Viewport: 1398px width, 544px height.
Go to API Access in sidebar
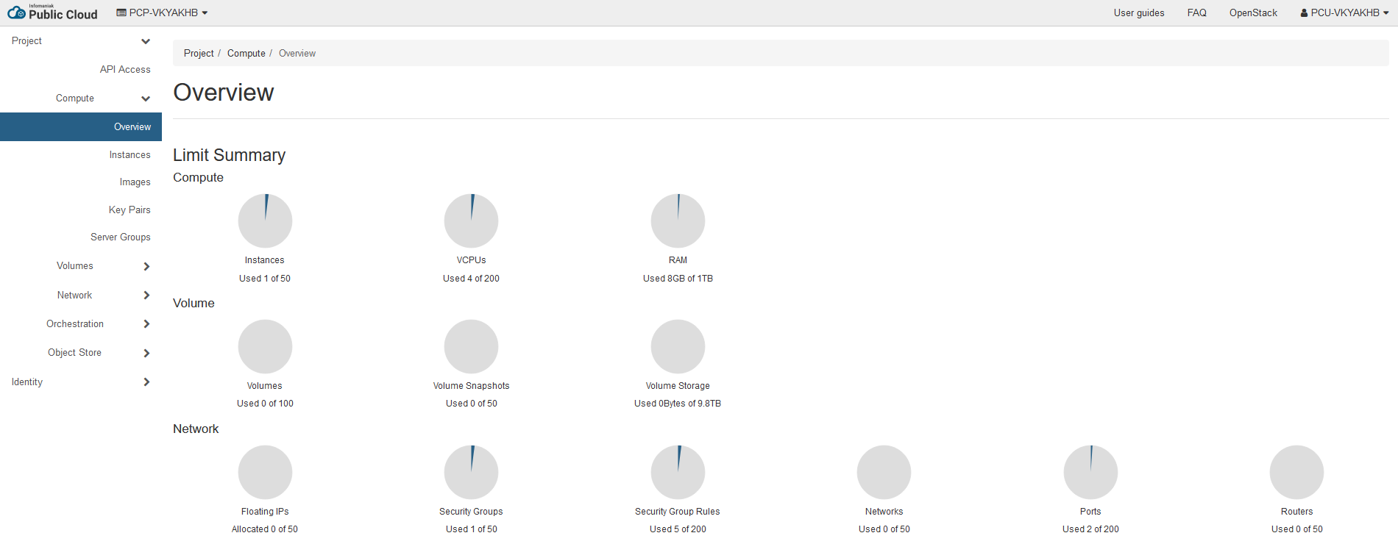[125, 69]
